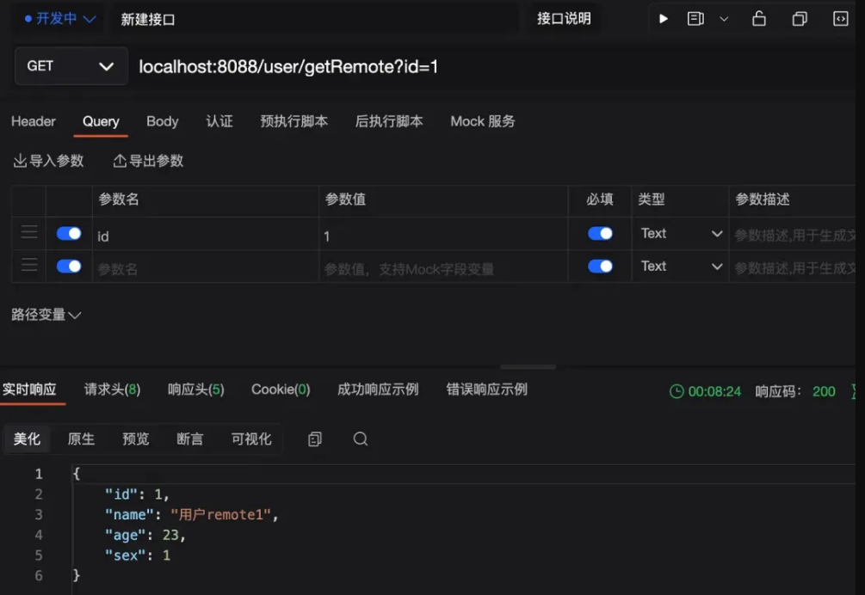Open the 后执行脚本 tab
This screenshot has width=865, height=595.
click(x=389, y=121)
